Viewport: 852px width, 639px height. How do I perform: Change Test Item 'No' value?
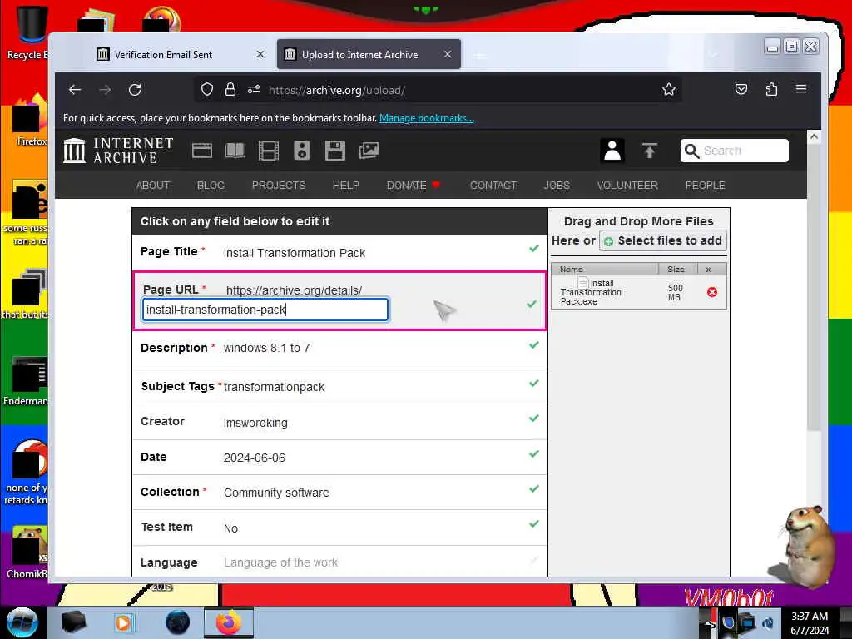[x=231, y=528]
